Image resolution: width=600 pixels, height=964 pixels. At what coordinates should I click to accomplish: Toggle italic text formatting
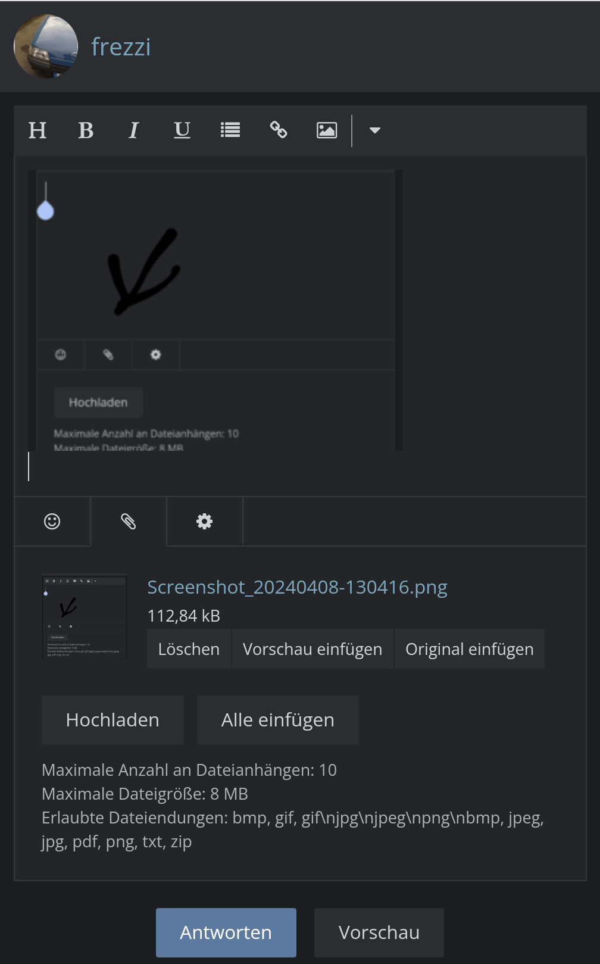coord(134,130)
